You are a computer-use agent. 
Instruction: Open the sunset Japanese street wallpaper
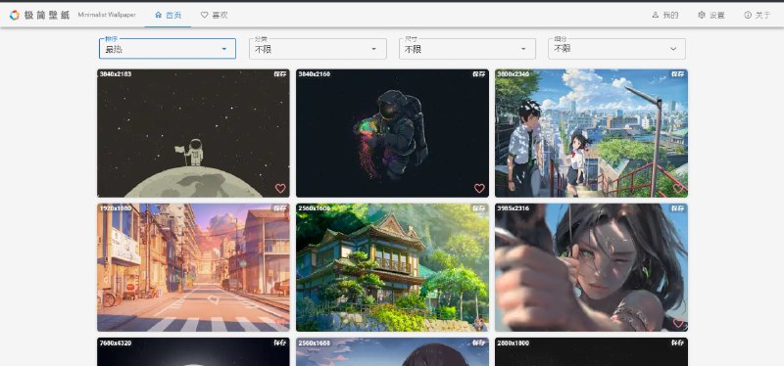(x=193, y=267)
